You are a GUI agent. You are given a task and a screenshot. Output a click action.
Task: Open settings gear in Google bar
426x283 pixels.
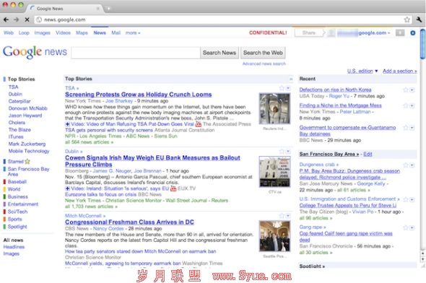pos(413,33)
